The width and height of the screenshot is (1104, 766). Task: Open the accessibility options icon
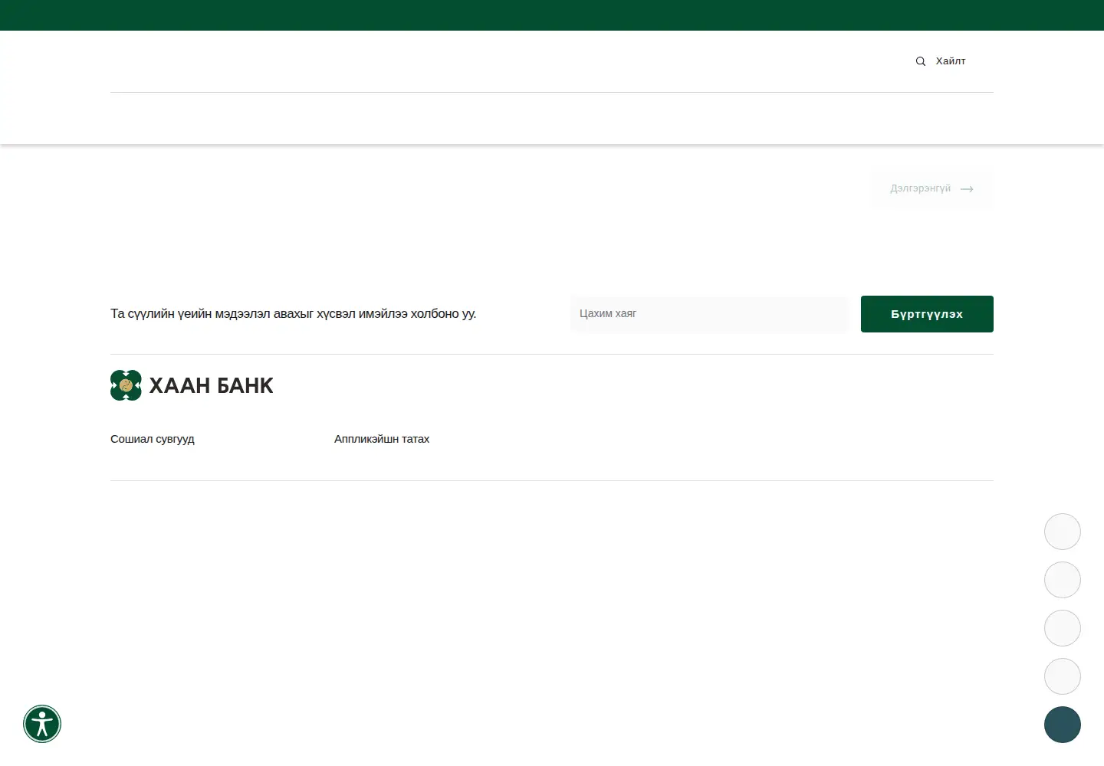click(42, 724)
